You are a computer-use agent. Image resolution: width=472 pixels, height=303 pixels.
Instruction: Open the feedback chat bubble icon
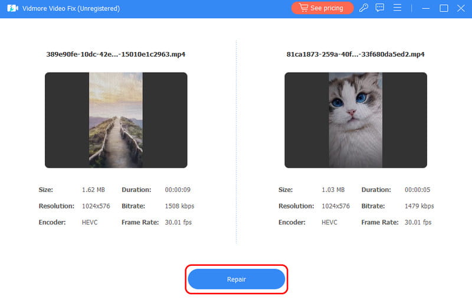(380, 8)
